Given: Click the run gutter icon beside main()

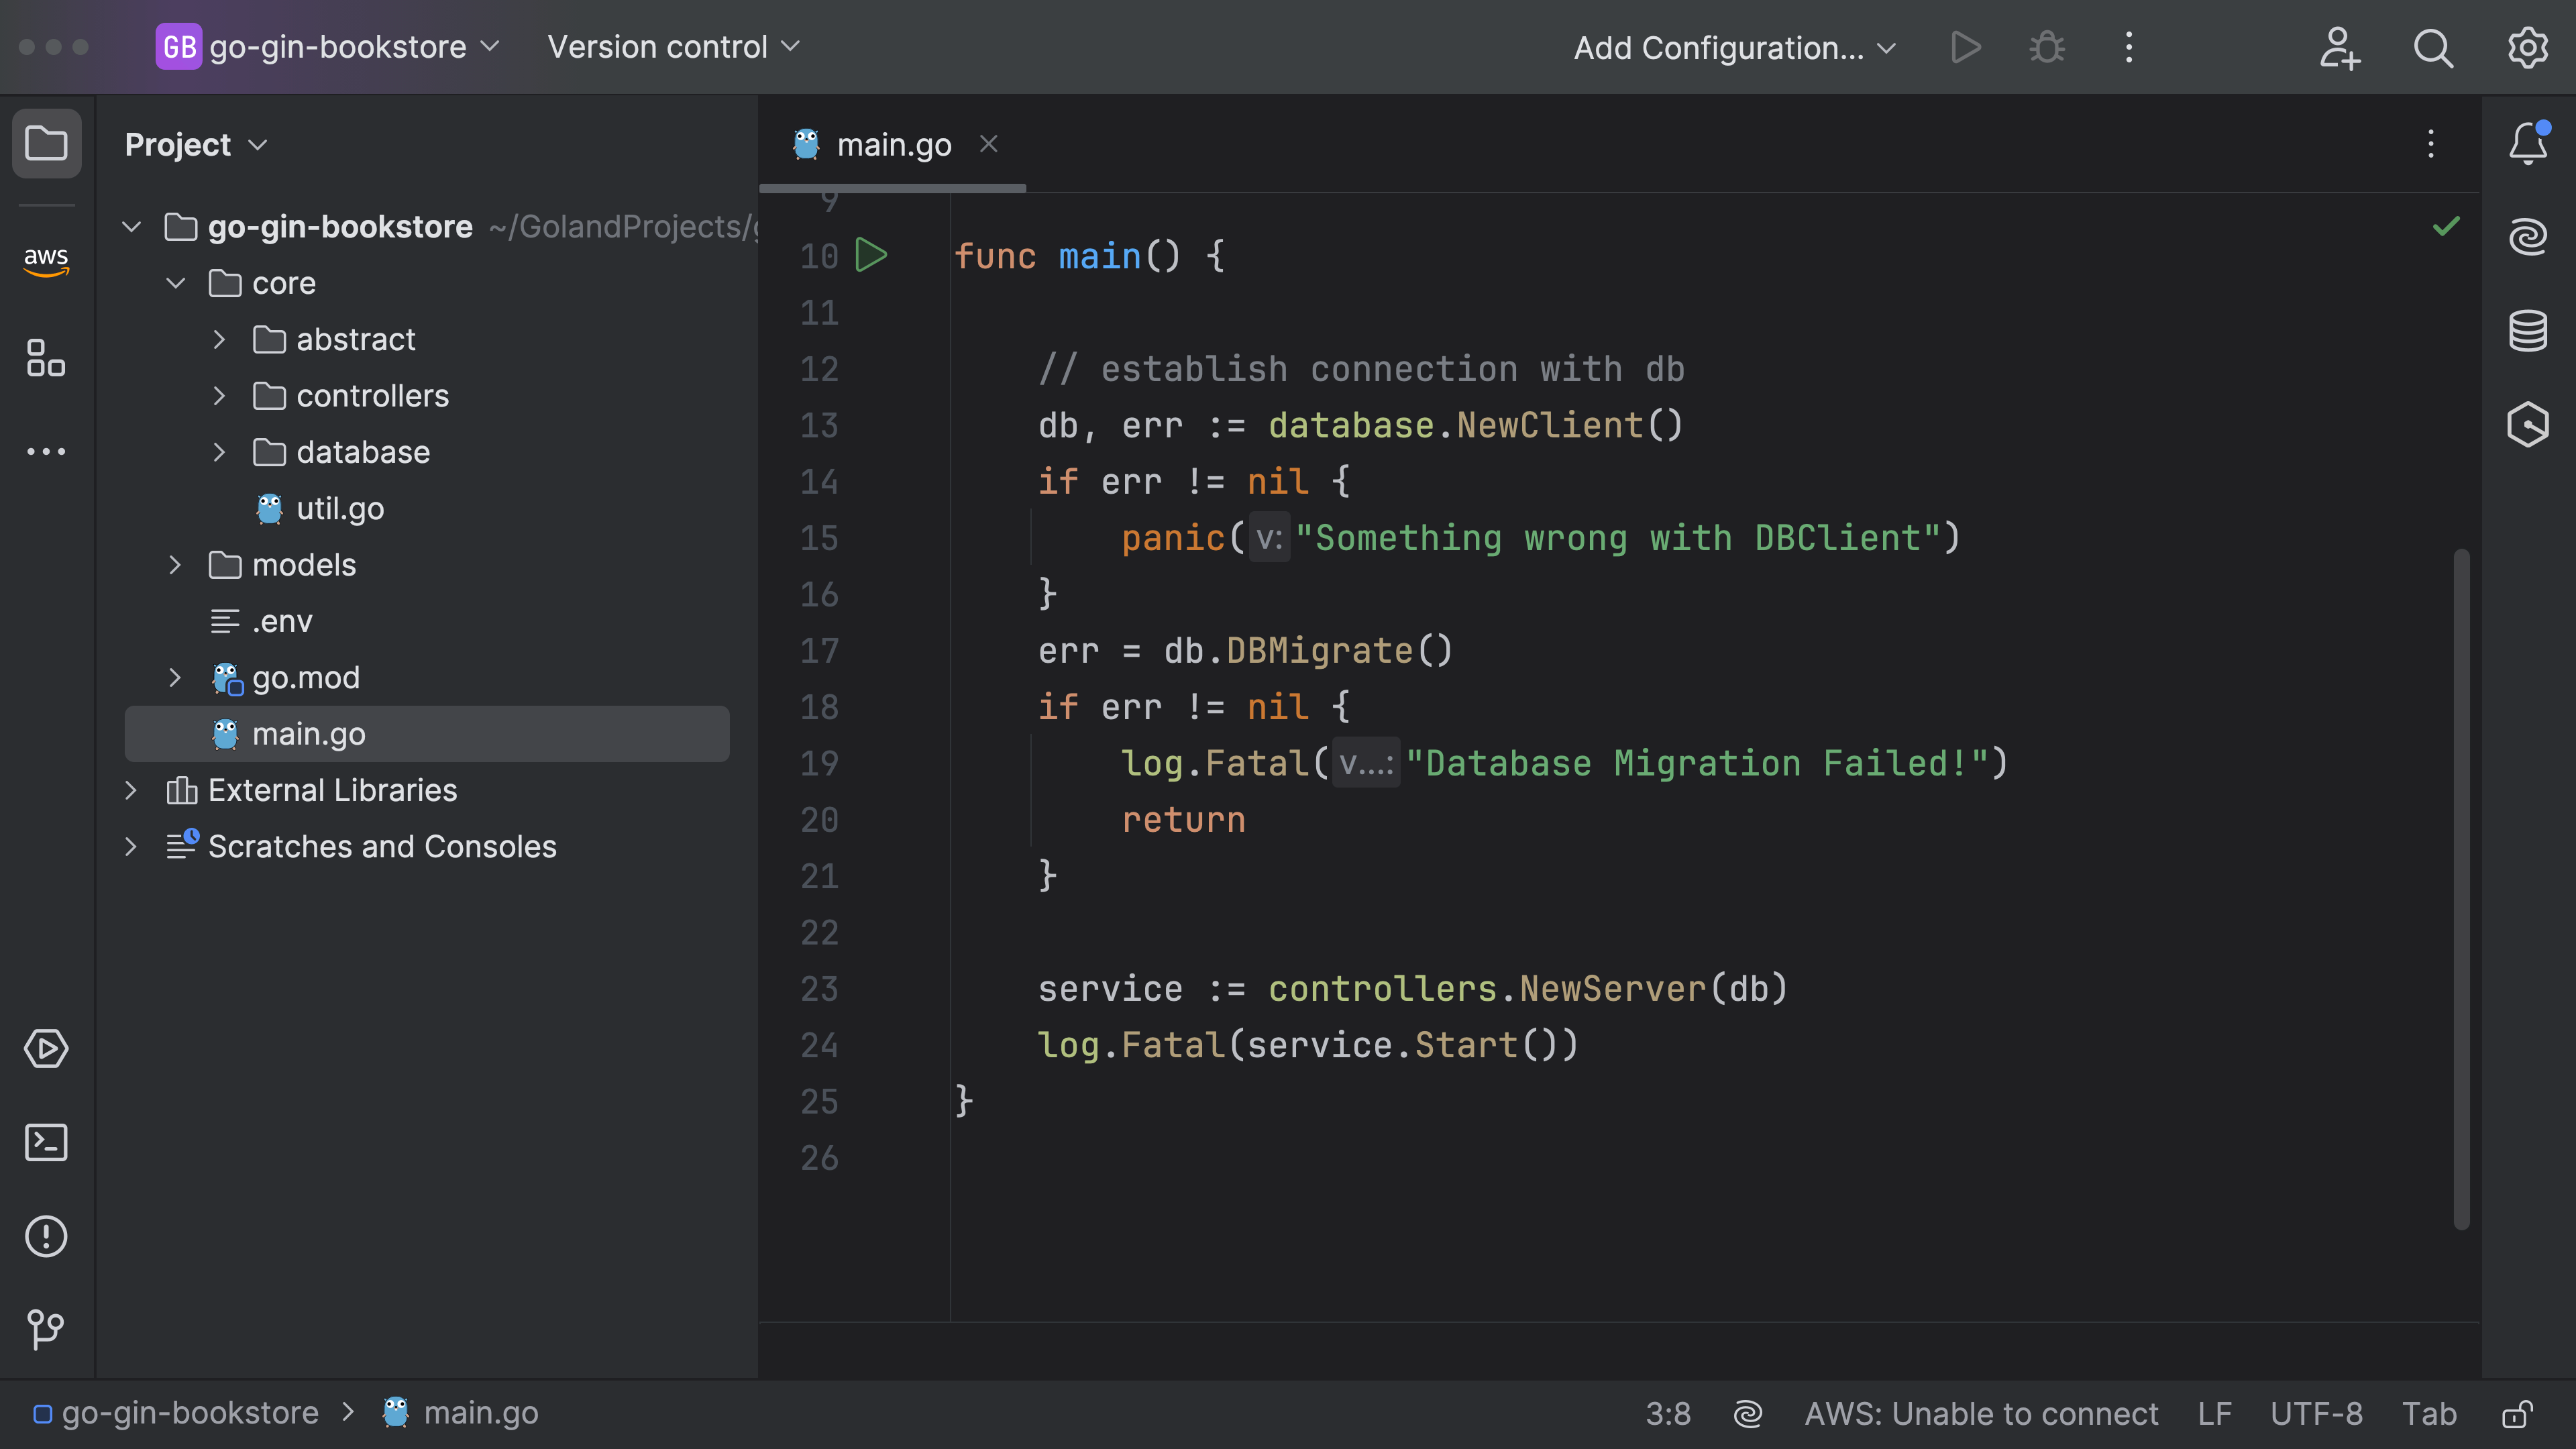Looking at the screenshot, I should (x=871, y=256).
